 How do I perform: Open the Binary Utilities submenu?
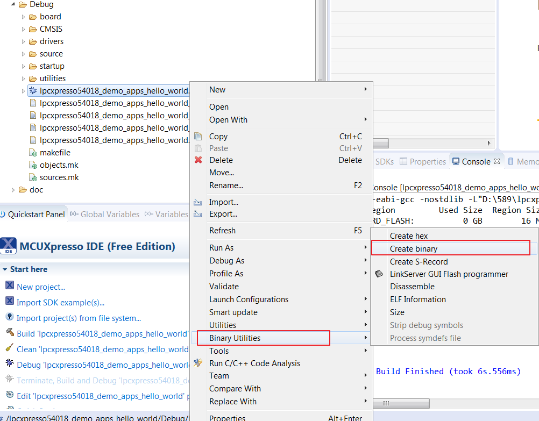pyautogui.click(x=235, y=338)
